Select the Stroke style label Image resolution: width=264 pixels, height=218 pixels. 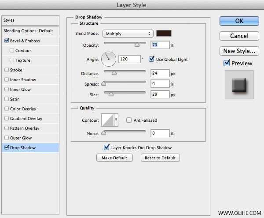16,70
